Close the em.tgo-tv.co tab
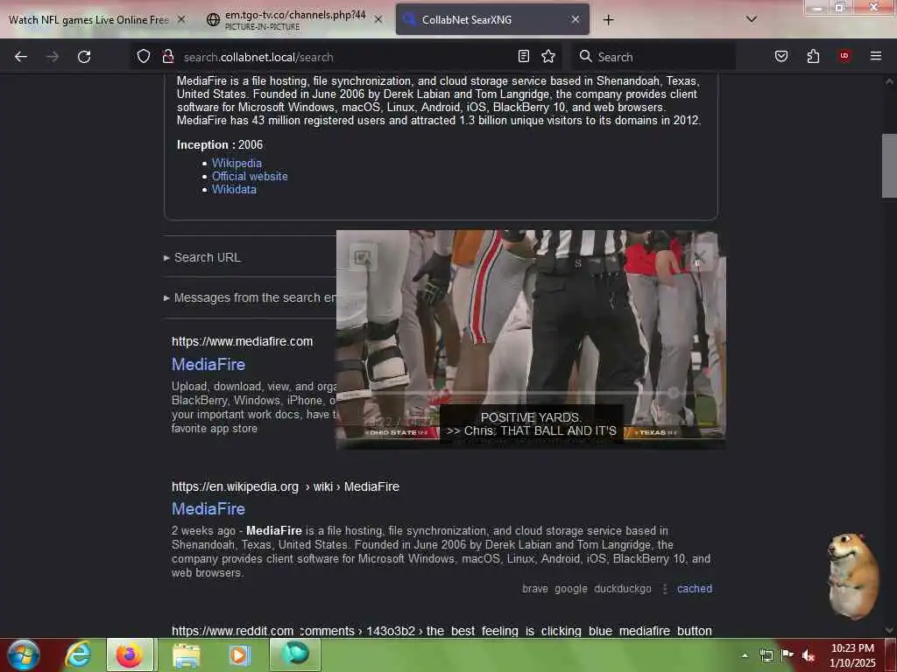 tap(378, 19)
